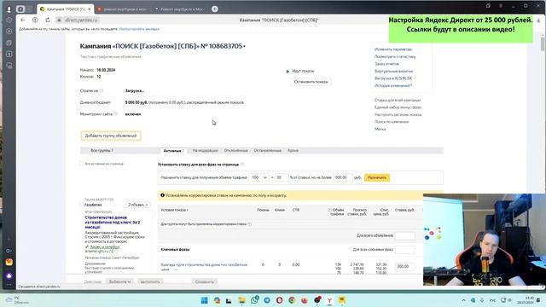Open history icon in the left sidebar
The width and height of the screenshot is (546, 307).
[x=9, y=20]
